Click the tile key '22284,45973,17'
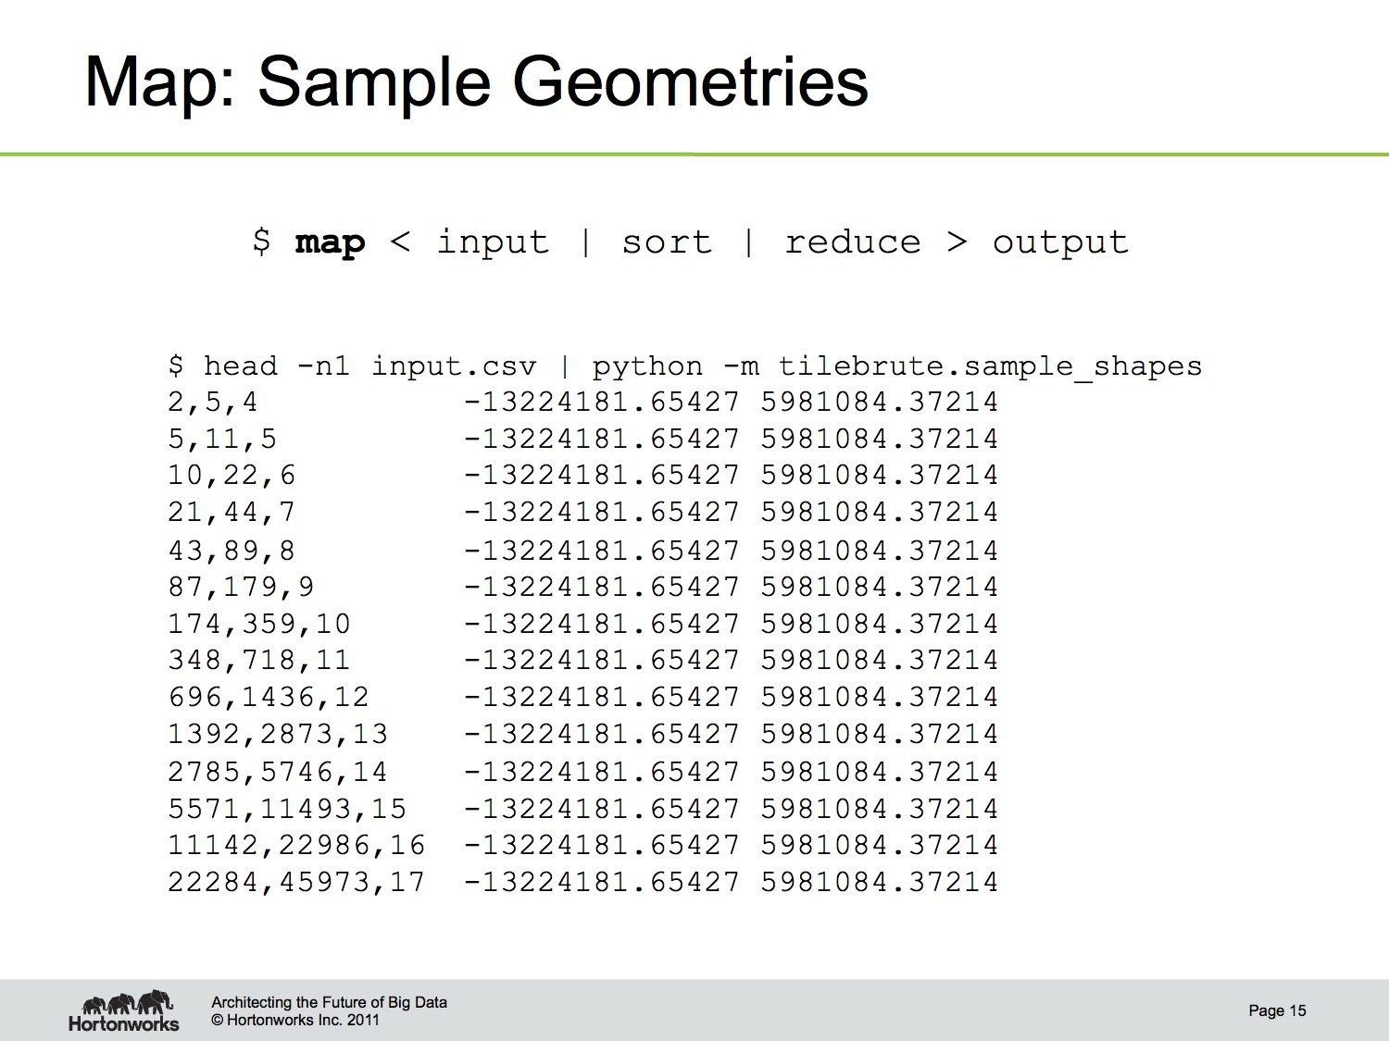1389x1041 pixels. (296, 883)
